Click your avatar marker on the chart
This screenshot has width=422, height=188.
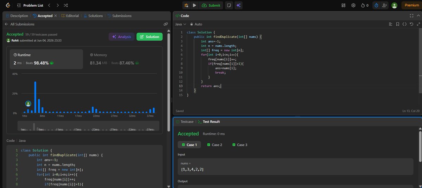point(28,104)
